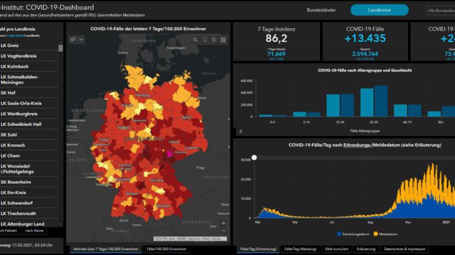Select LK Schwandorf in the list
Image resolution: width=455 pixels, height=255 pixels.
[x=29, y=203]
